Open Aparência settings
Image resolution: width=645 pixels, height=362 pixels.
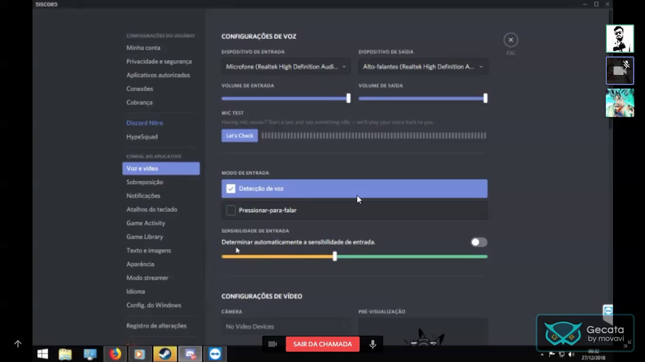point(141,264)
